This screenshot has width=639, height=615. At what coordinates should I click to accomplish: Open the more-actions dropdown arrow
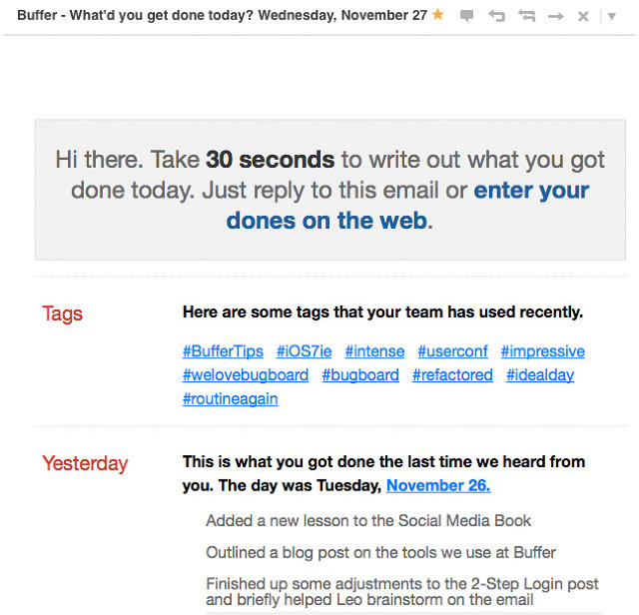coord(612,16)
